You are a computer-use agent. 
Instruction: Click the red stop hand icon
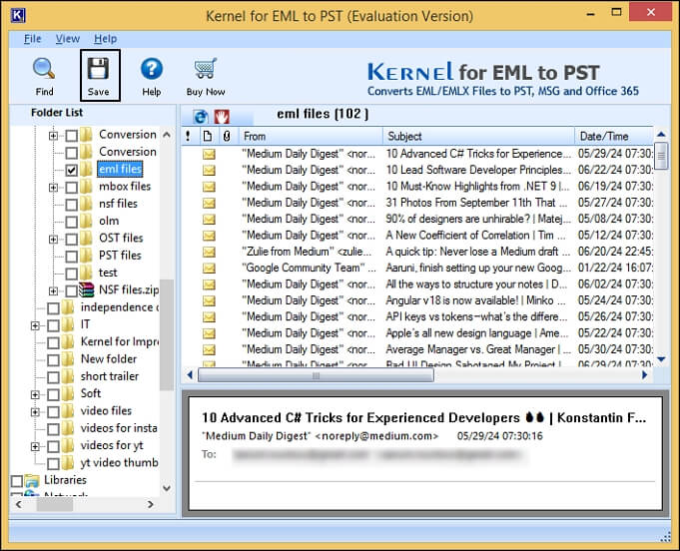(x=222, y=116)
